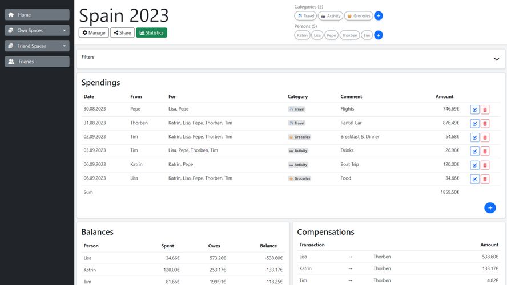Add a new person with plus icon
This screenshot has height=285, width=507.
click(378, 35)
